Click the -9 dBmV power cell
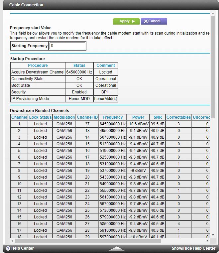 click(x=138, y=171)
